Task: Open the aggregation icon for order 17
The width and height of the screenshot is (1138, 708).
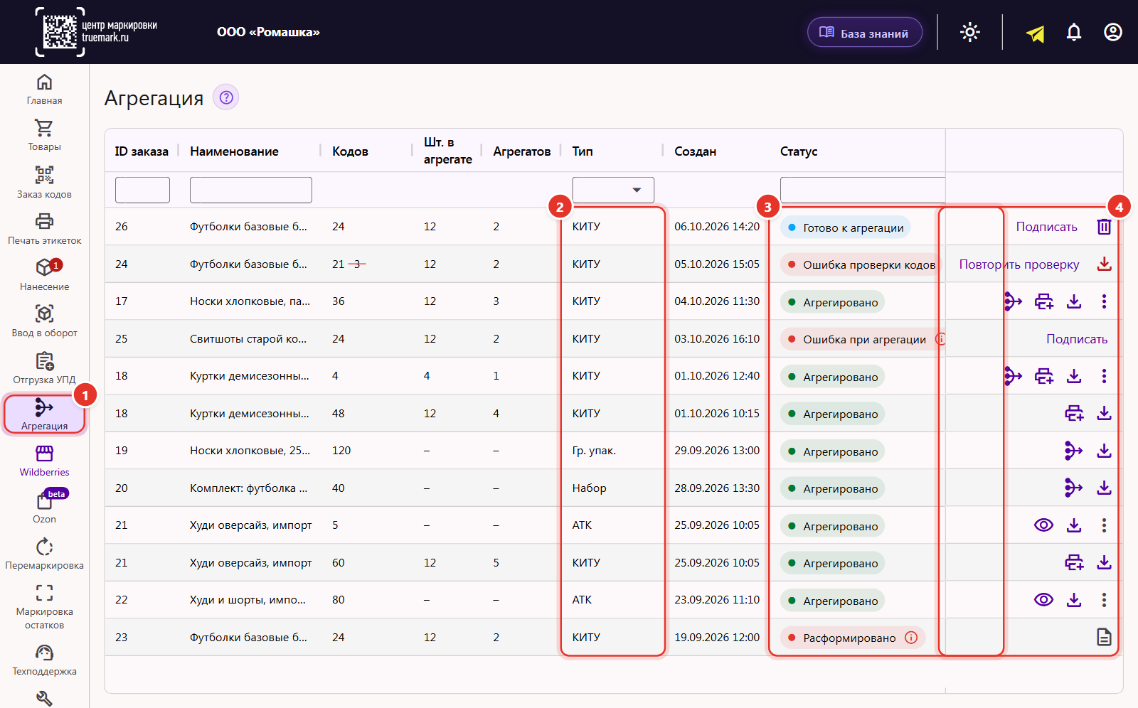Action: [1013, 301]
